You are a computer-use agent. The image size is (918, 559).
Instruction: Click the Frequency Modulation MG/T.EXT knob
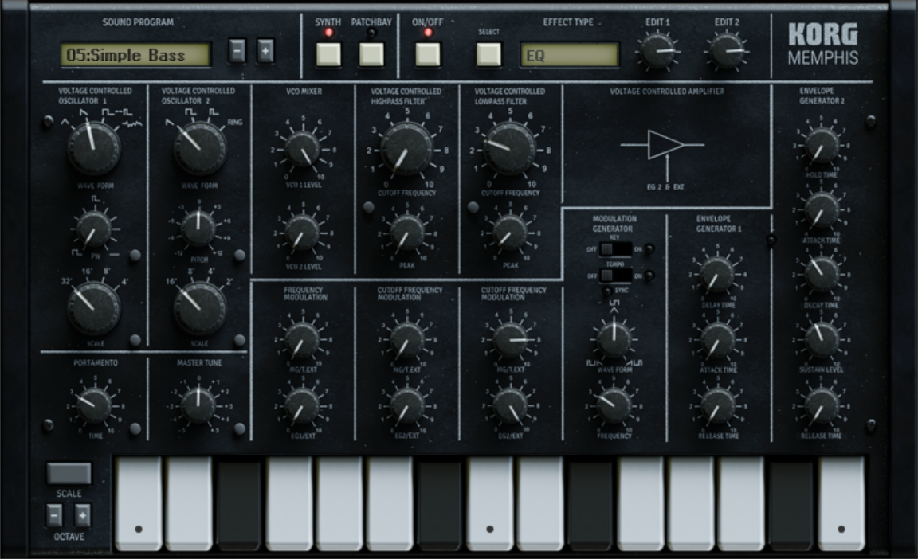pos(303,339)
